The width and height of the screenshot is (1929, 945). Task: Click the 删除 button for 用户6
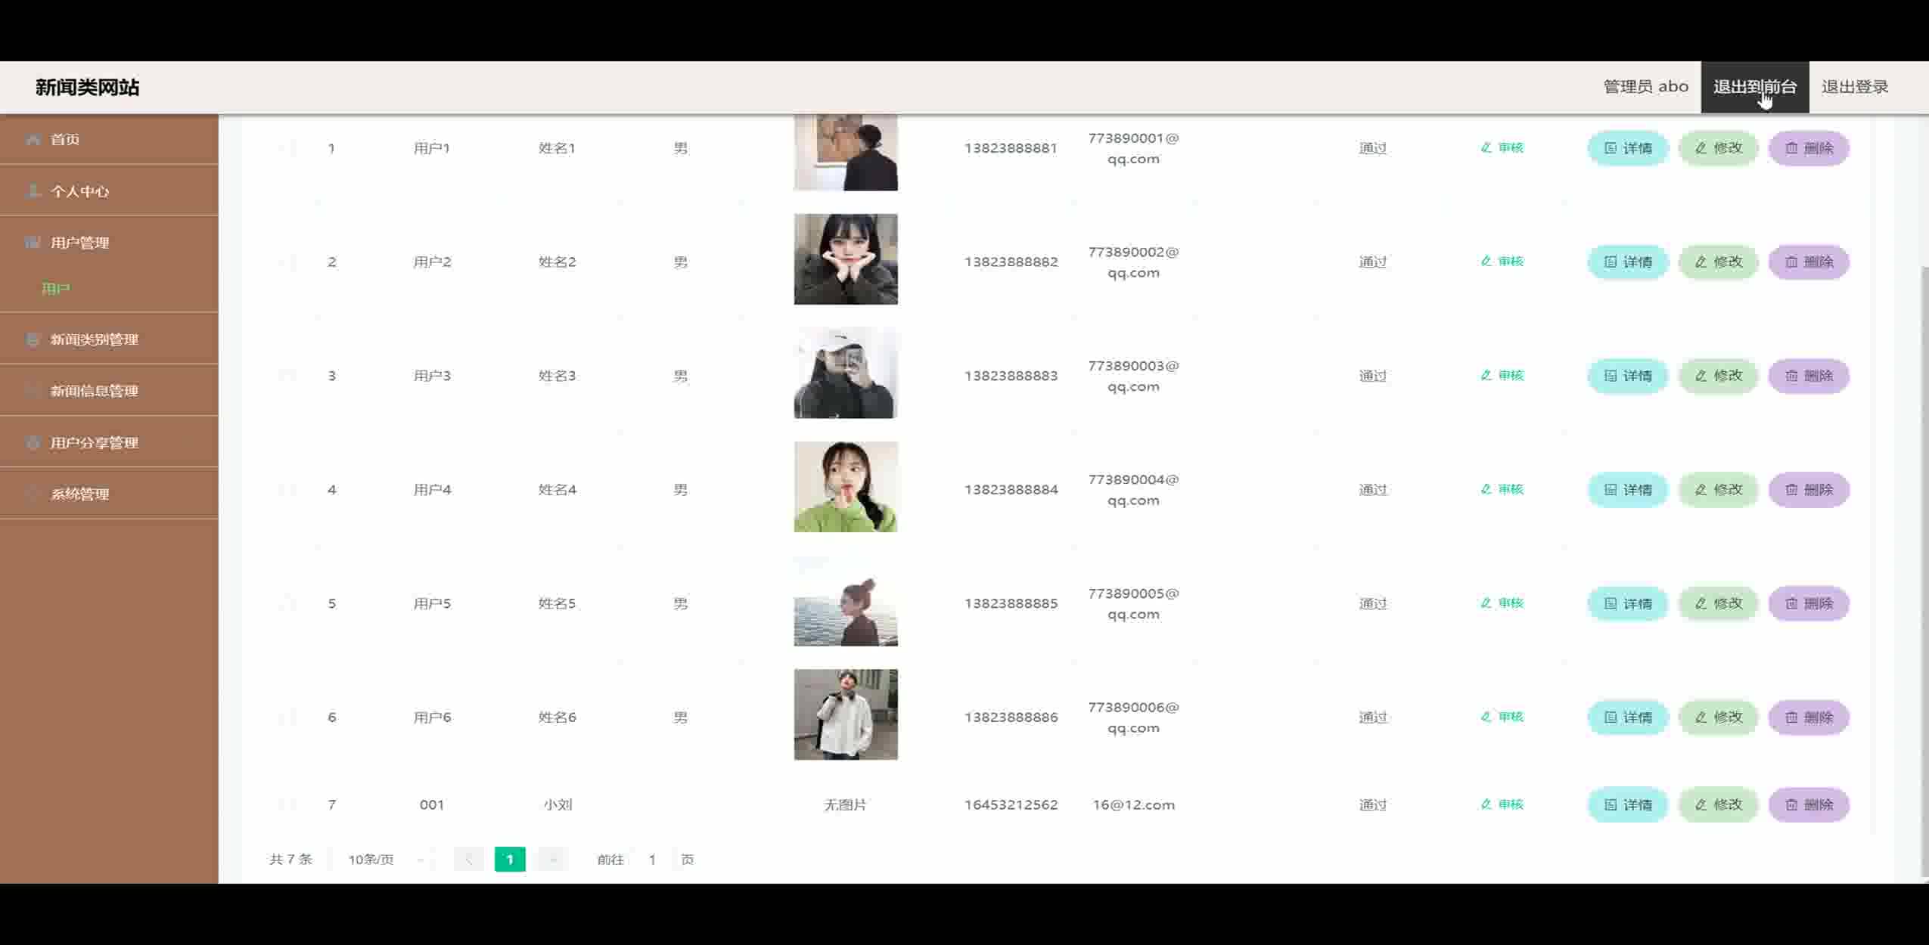[1809, 717]
